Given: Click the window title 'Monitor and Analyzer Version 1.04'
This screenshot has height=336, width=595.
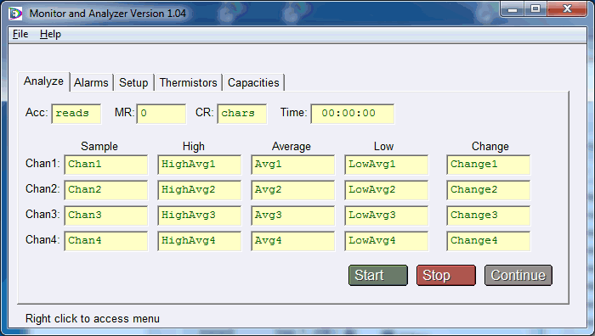Looking at the screenshot, I should point(108,14).
